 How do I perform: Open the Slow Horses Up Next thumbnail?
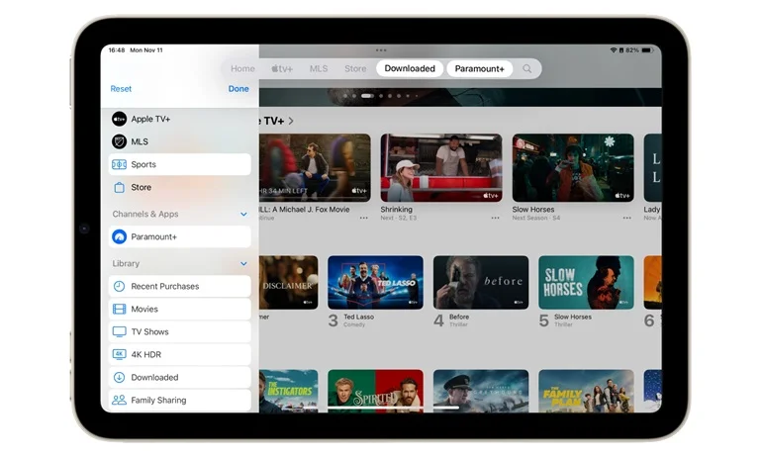coord(573,168)
